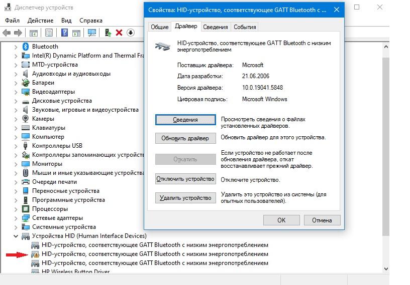
Task: Open the Справка menu
Action: [x=90, y=21]
